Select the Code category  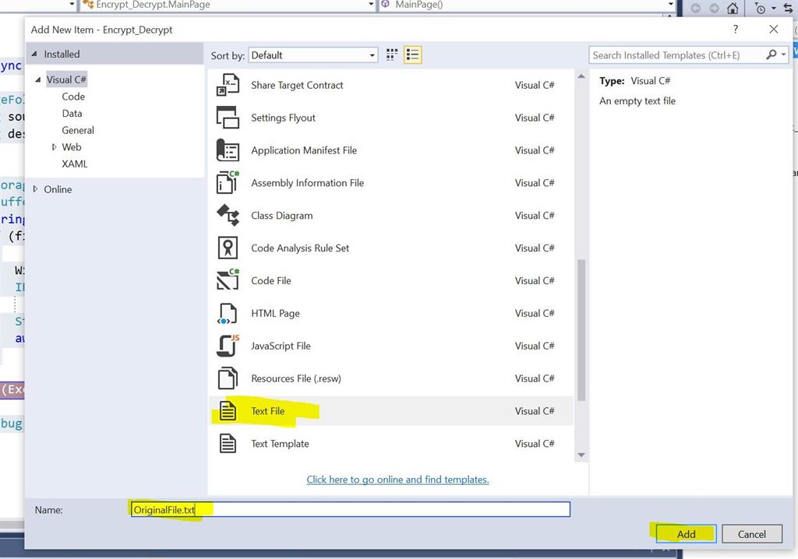(73, 97)
